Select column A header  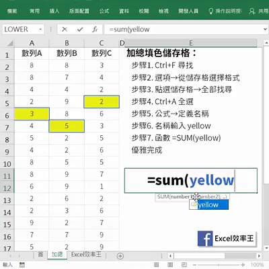(x=32, y=43)
